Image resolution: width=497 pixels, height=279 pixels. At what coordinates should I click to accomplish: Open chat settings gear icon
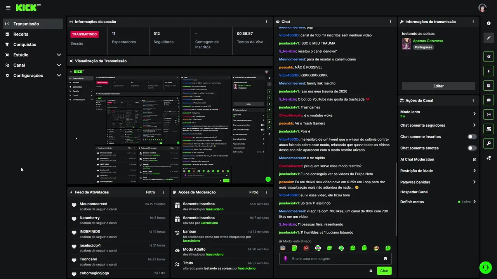371,271
